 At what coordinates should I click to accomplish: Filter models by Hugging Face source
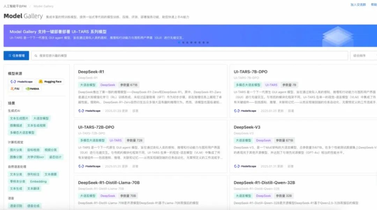(x=50, y=81)
